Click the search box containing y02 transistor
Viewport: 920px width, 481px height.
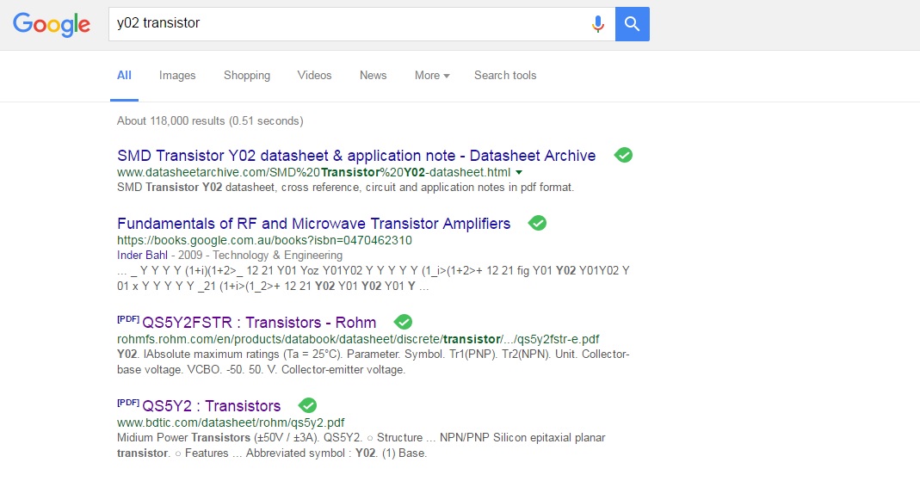pyautogui.click(x=344, y=24)
